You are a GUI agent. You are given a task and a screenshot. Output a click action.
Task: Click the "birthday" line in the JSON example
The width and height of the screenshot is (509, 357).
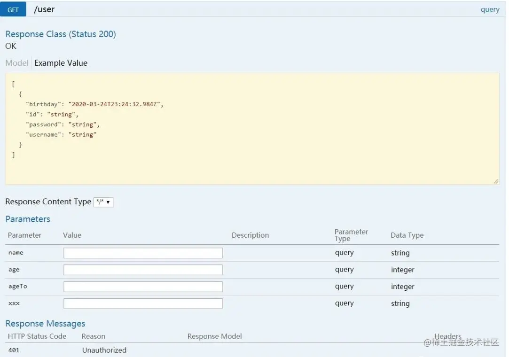point(94,104)
